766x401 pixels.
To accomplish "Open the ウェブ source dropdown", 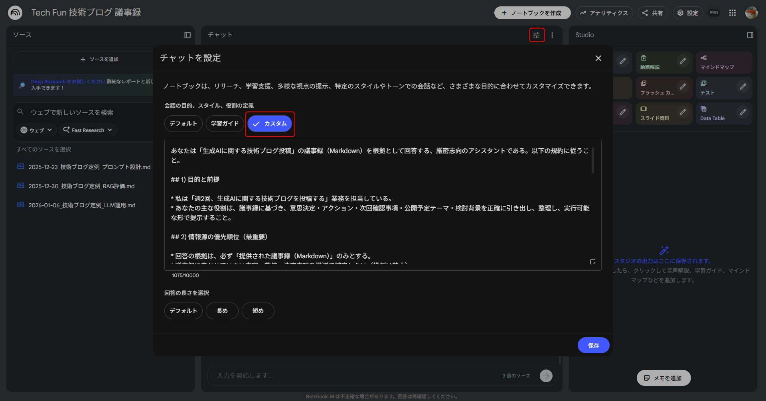I will tap(36, 130).
